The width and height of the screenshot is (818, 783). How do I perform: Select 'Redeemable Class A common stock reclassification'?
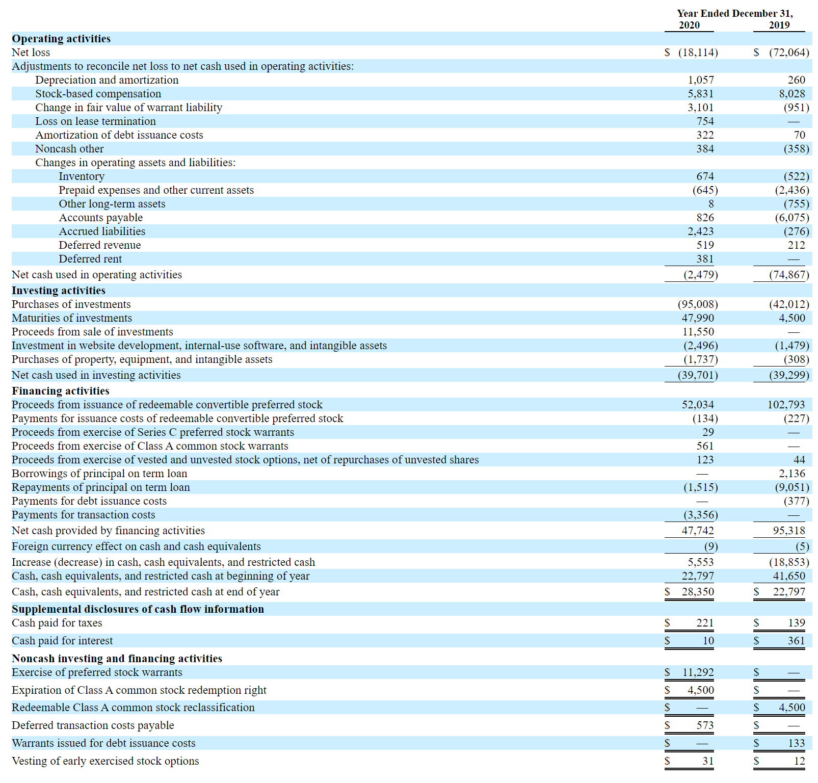pos(134,708)
